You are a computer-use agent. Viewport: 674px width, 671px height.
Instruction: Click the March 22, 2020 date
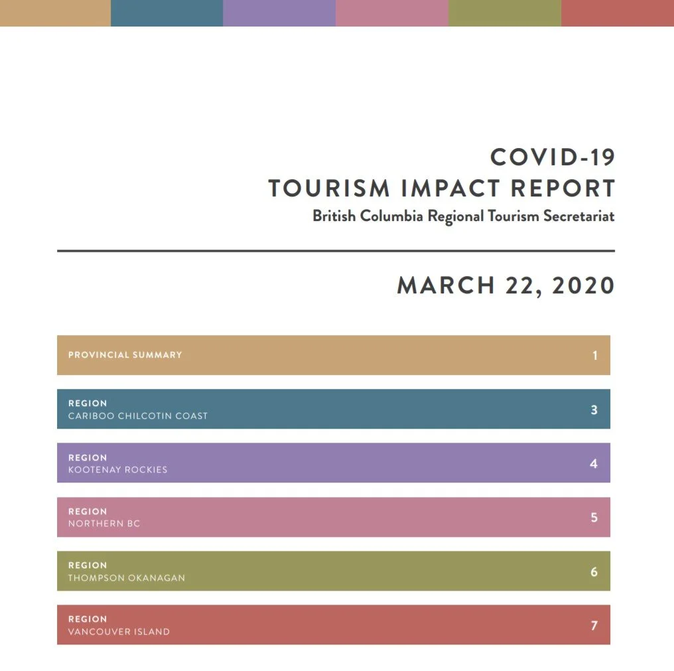(506, 285)
